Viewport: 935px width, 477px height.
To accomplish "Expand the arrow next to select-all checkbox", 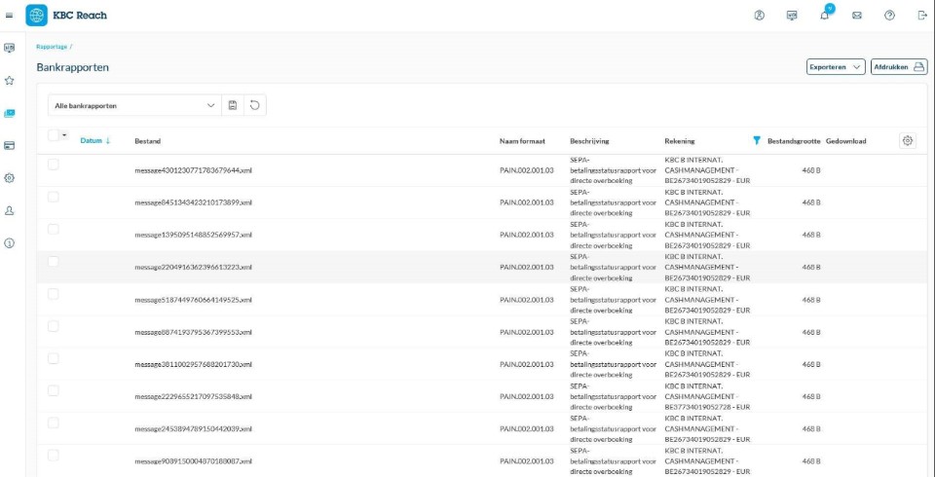I will [x=65, y=135].
